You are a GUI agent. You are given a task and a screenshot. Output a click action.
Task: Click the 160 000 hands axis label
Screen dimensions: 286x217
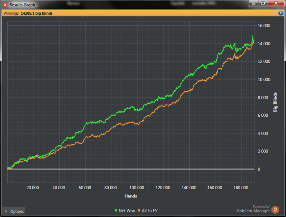coord(214,188)
